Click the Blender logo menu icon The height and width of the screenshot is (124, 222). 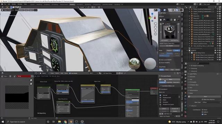coord(2,4)
